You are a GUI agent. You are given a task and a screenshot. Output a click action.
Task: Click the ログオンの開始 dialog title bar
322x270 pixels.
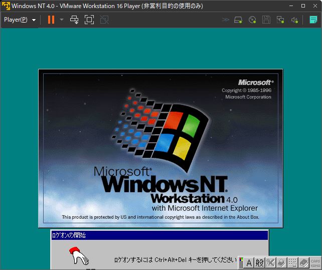159,235
